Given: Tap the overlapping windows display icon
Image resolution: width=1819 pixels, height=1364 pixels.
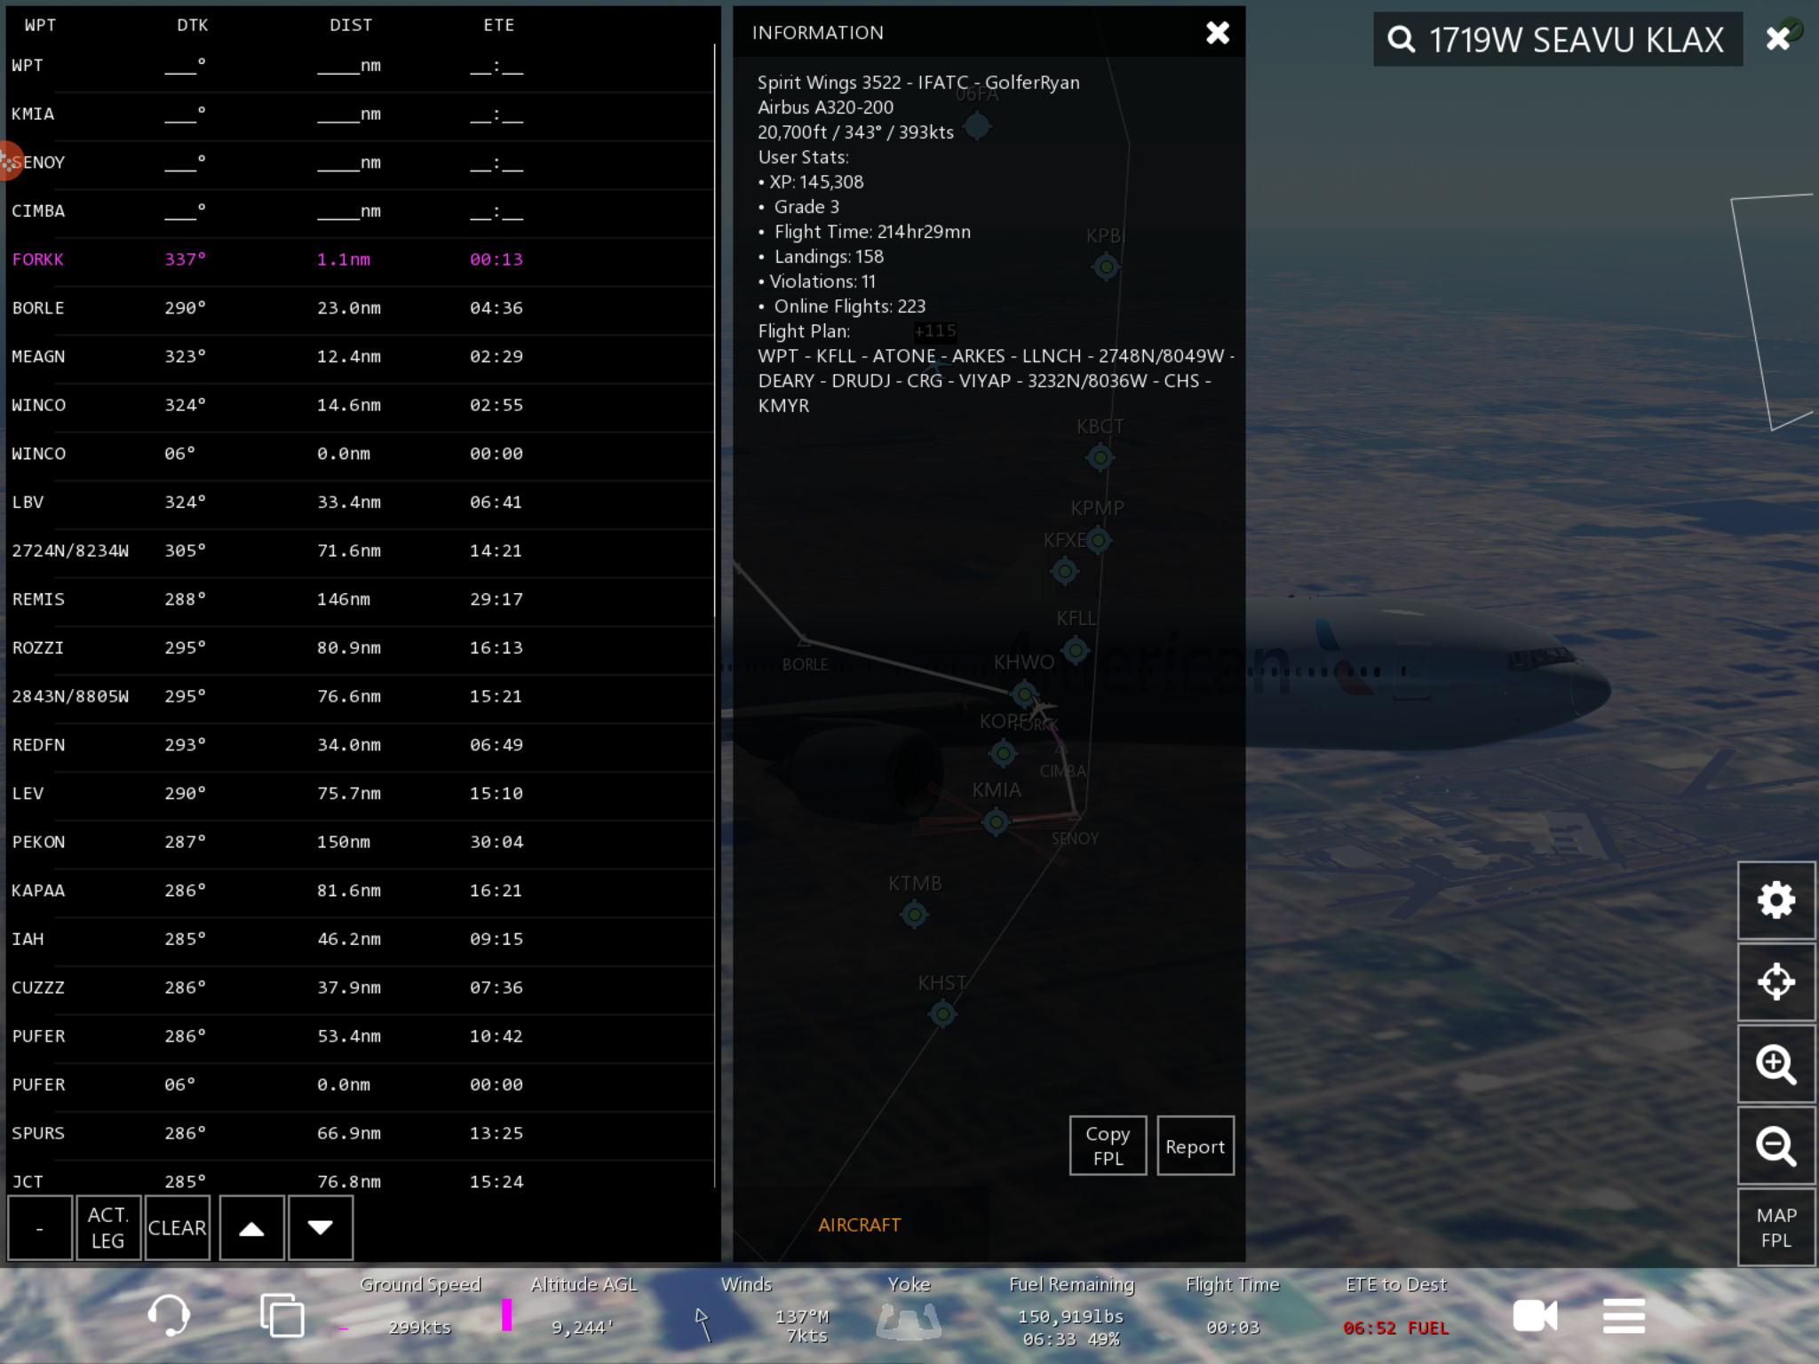Looking at the screenshot, I should [282, 1315].
